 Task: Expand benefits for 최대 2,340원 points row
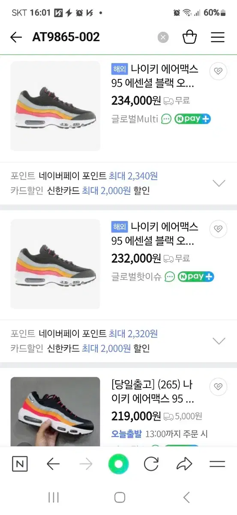coord(219,183)
